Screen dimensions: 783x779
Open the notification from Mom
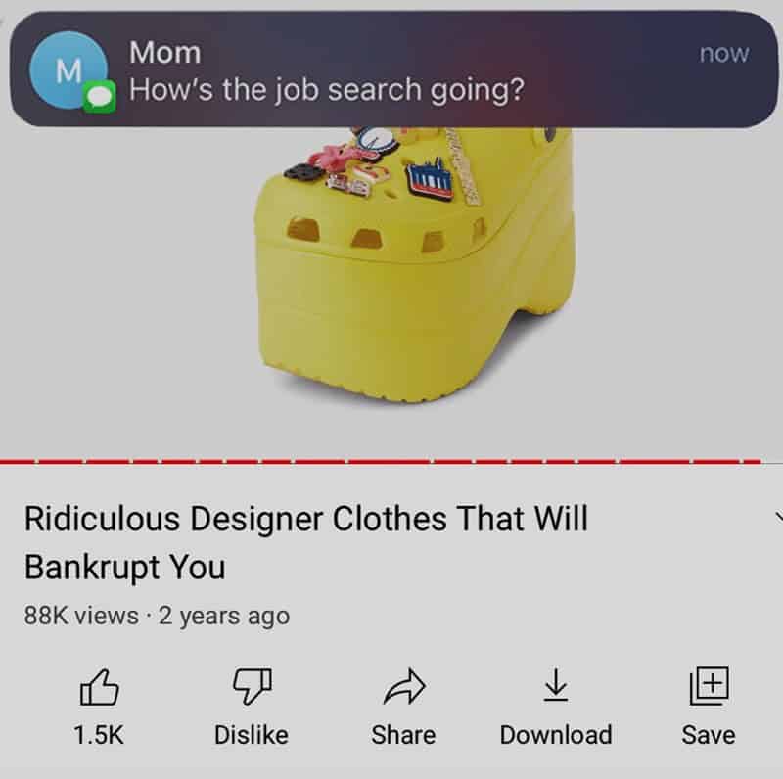point(394,69)
